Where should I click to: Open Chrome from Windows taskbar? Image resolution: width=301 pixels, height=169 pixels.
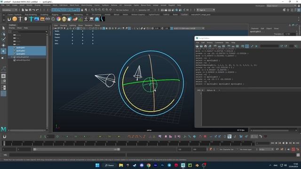coord(149,165)
